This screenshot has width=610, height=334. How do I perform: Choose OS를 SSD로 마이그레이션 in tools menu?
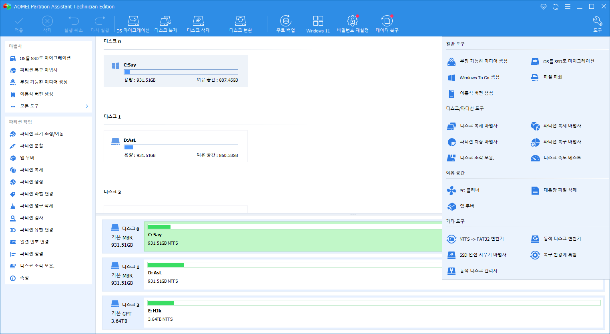pyautogui.click(x=562, y=61)
